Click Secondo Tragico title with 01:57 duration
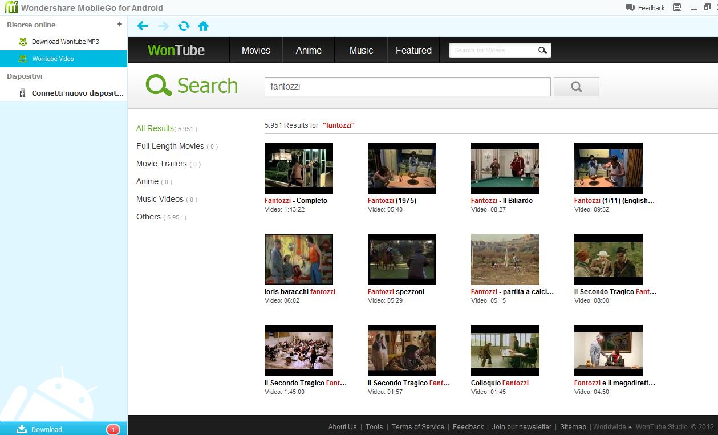The image size is (718, 435). coord(409,383)
